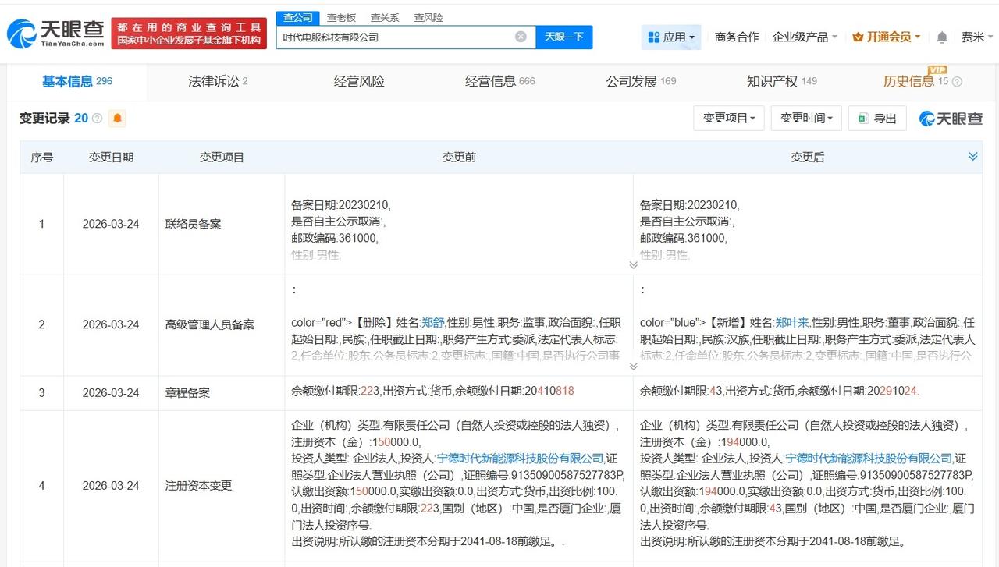The image size is (999, 567).
Task: Open the 变更时间 filter dropdown
Action: 805,118
